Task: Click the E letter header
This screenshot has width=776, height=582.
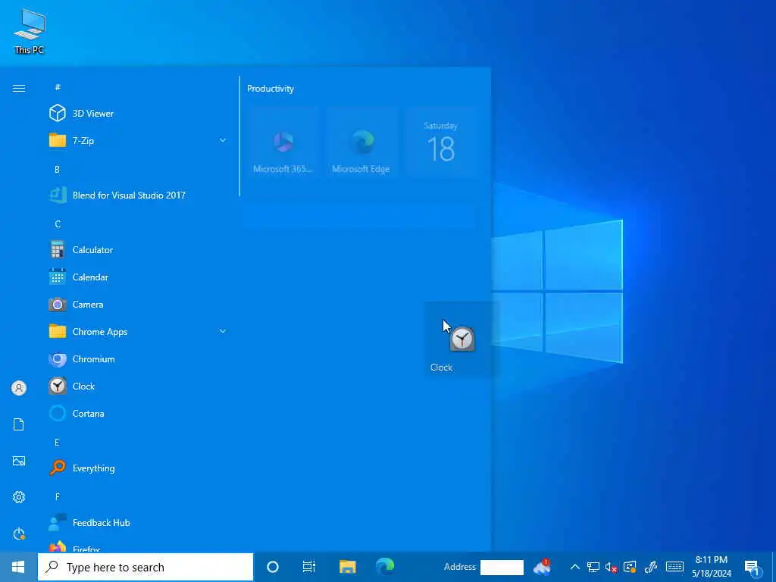Action: pyautogui.click(x=57, y=442)
